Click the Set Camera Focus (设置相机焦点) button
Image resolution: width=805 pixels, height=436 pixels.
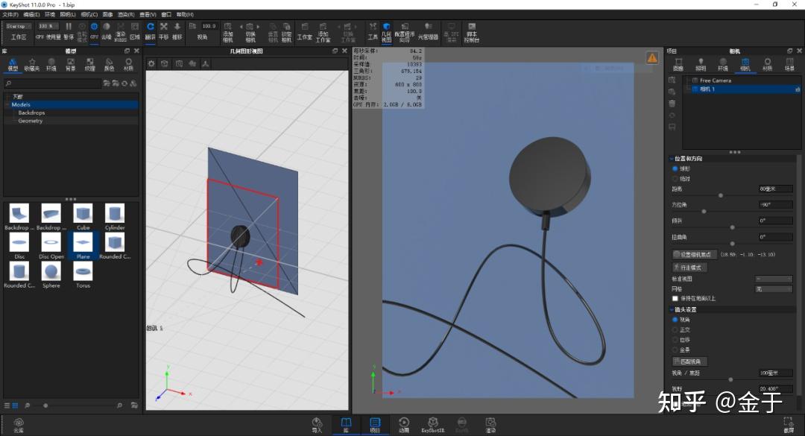(695, 255)
